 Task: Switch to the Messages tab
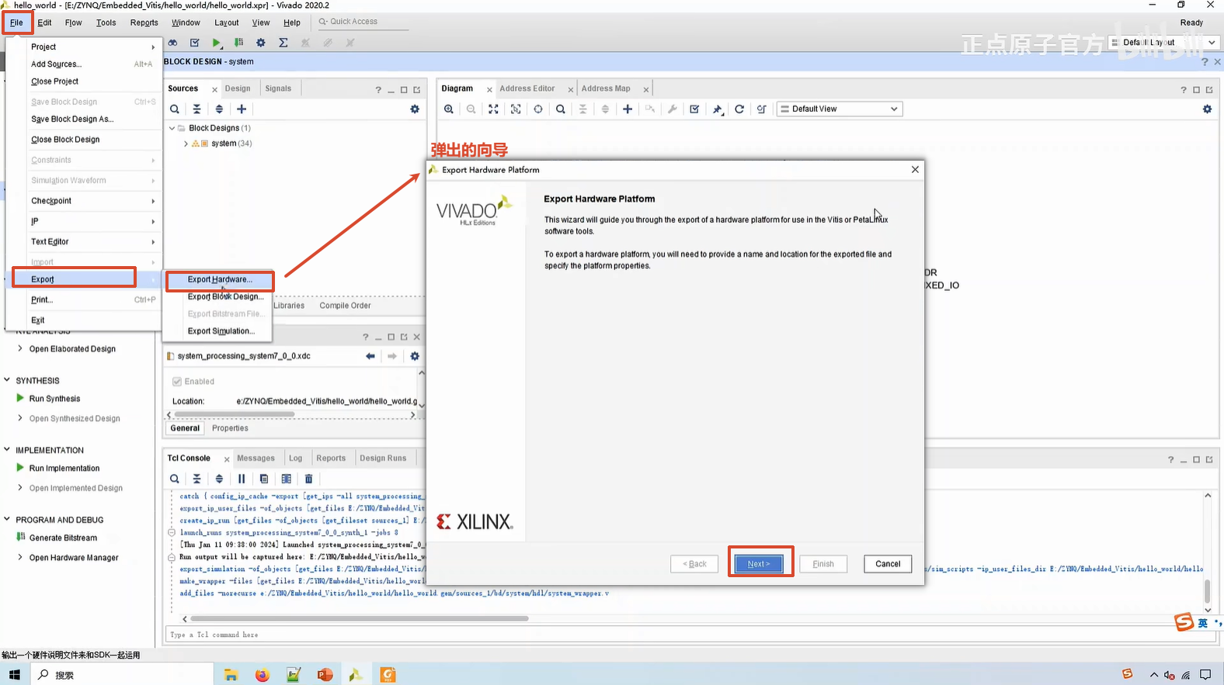coord(256,458)
